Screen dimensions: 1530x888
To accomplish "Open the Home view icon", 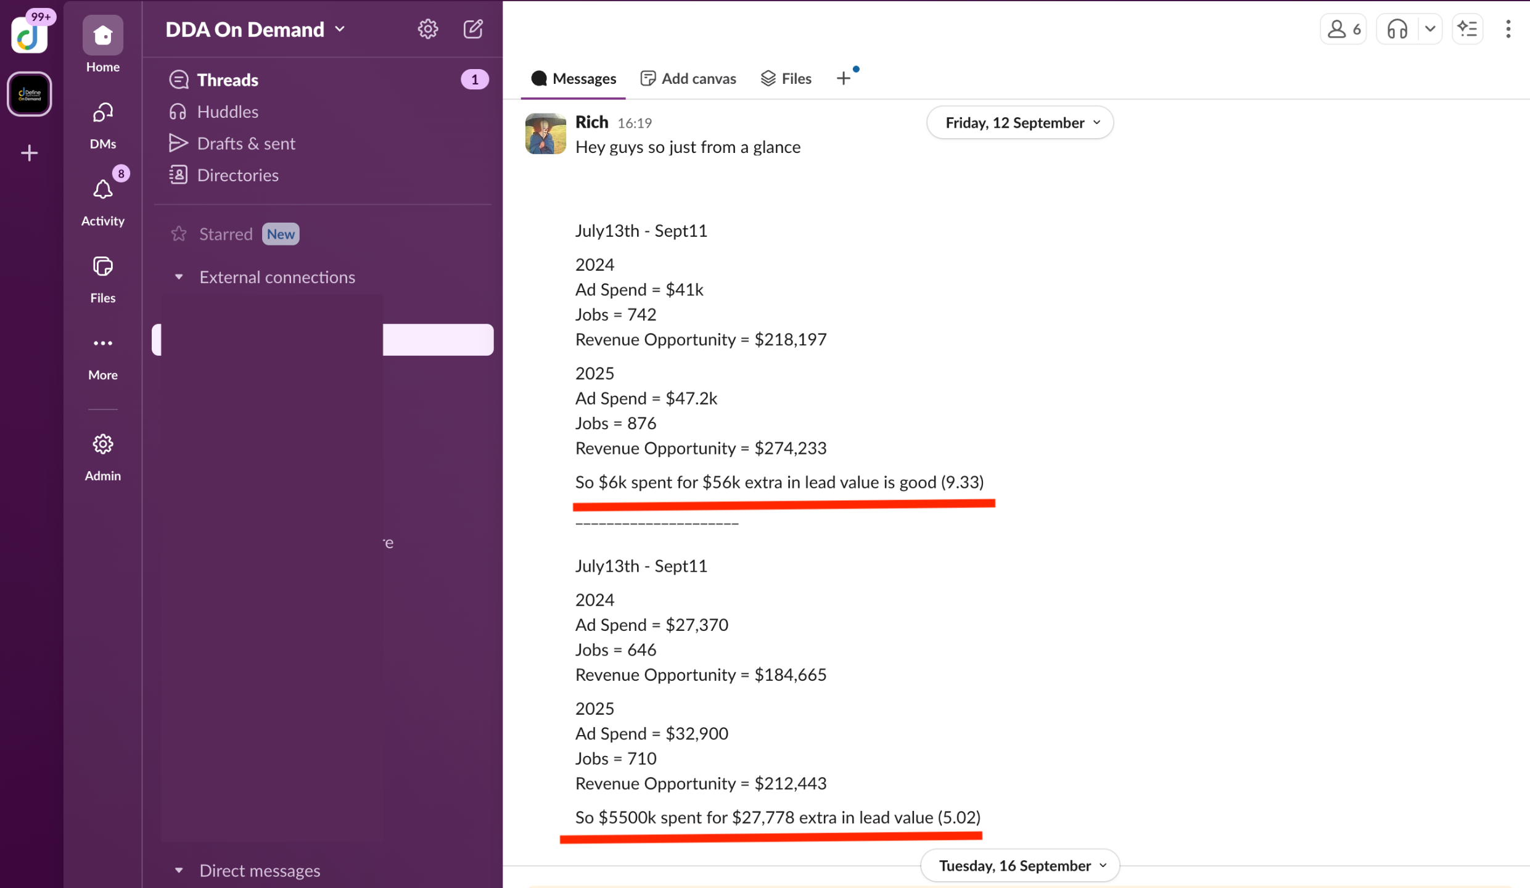I will (102, 36).
